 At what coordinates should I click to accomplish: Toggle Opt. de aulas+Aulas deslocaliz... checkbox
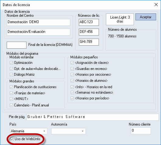(11, 69)
